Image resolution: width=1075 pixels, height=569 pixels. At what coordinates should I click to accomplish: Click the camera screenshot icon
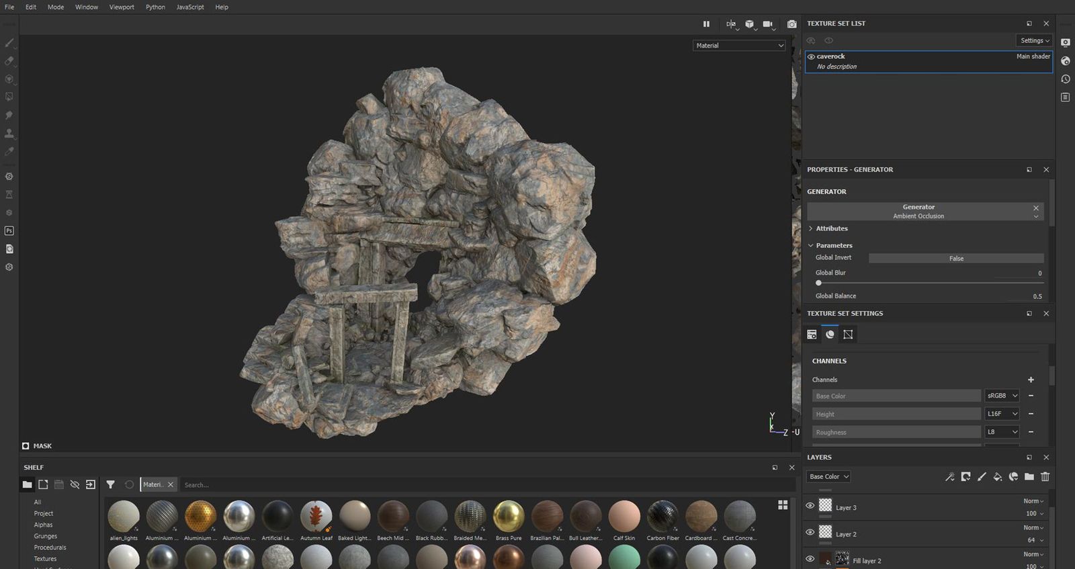(x=791, y=24)
